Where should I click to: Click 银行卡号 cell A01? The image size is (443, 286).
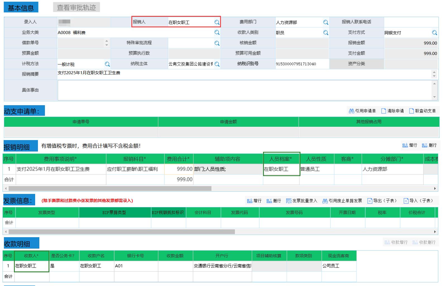(x=136, y=266)
